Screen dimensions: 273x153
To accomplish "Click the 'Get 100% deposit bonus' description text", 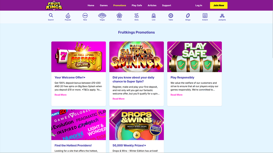I will (x=78, y=86).
